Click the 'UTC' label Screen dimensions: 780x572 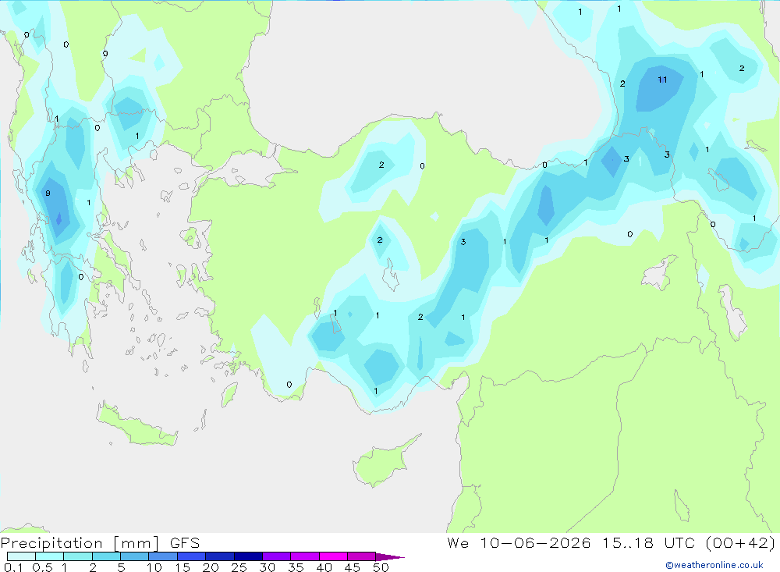point(679,542)
